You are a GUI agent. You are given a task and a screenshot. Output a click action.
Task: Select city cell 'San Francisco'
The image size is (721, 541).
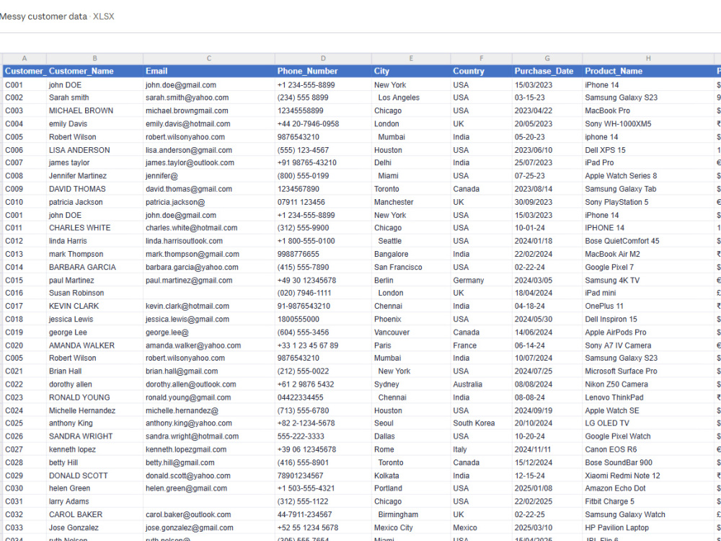411,268
